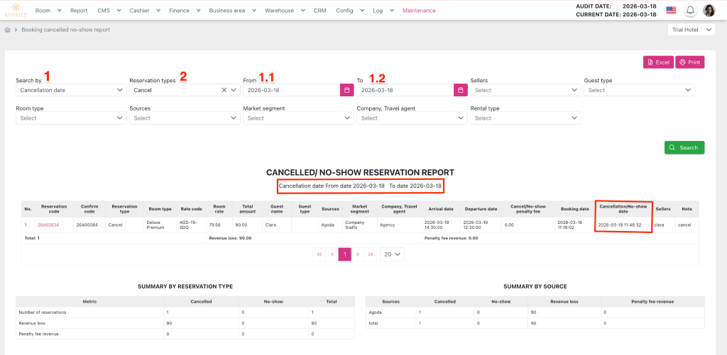Click the From date input field

pyautogui.click(x=291, y=90)
